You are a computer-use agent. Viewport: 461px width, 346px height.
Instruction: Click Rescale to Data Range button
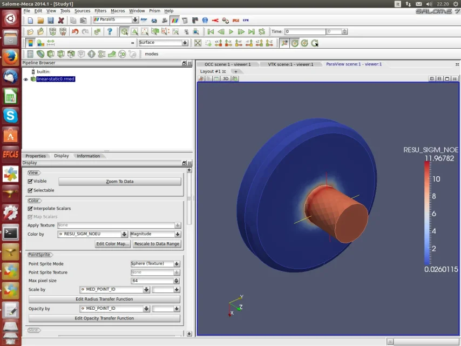tap(157, 244)
